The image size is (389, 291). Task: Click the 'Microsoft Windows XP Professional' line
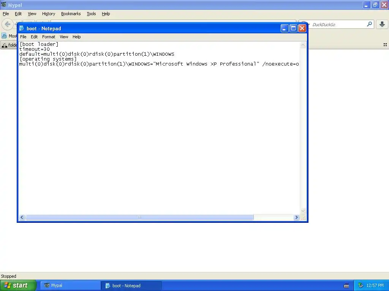point(159,64)
